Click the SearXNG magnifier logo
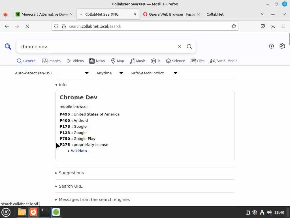 [8, 46]
